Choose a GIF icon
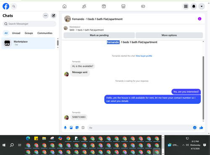This screenshot has height=155, width=210. point(83,128)
